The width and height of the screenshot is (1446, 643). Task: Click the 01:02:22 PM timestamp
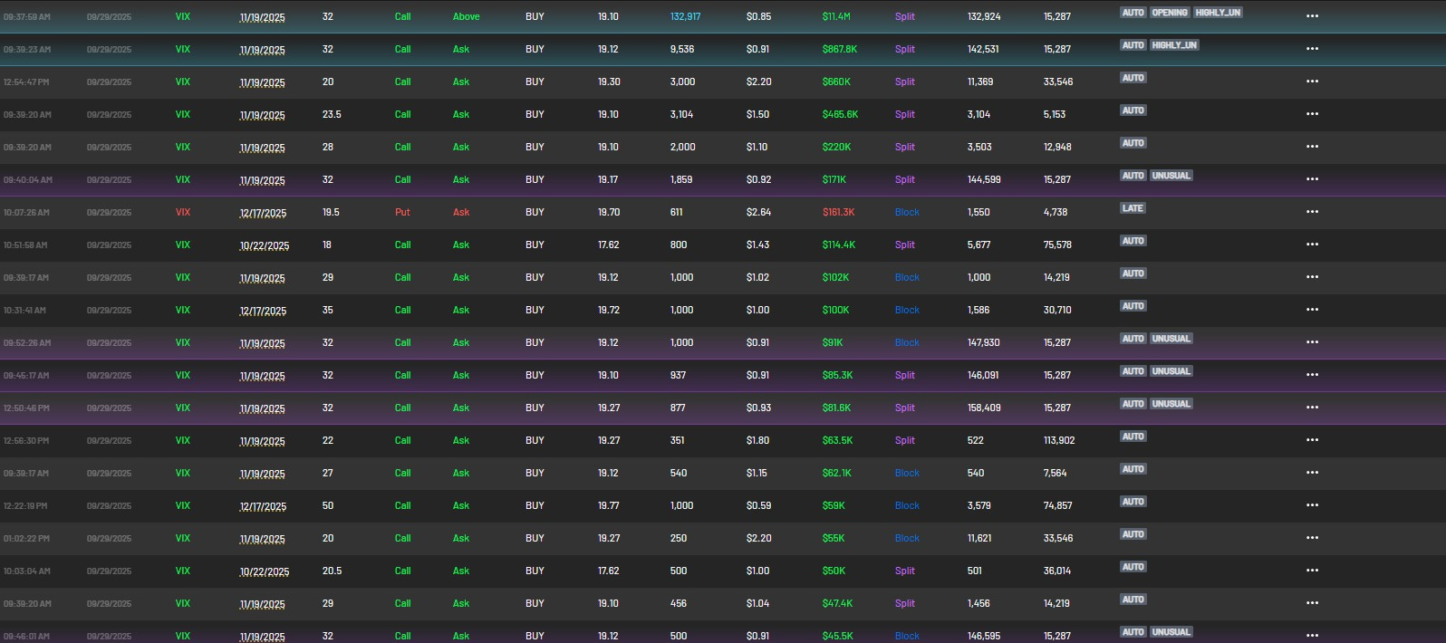[26, 538]
